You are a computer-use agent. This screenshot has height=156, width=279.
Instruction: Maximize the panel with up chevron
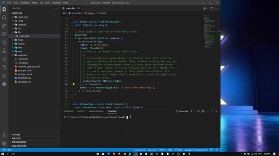pyautogui.click(x=212, y=111)
